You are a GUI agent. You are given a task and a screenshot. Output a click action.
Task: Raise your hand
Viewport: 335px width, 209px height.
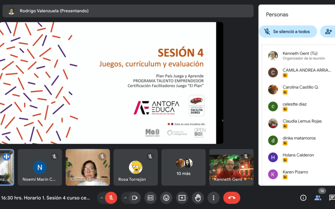198,198
